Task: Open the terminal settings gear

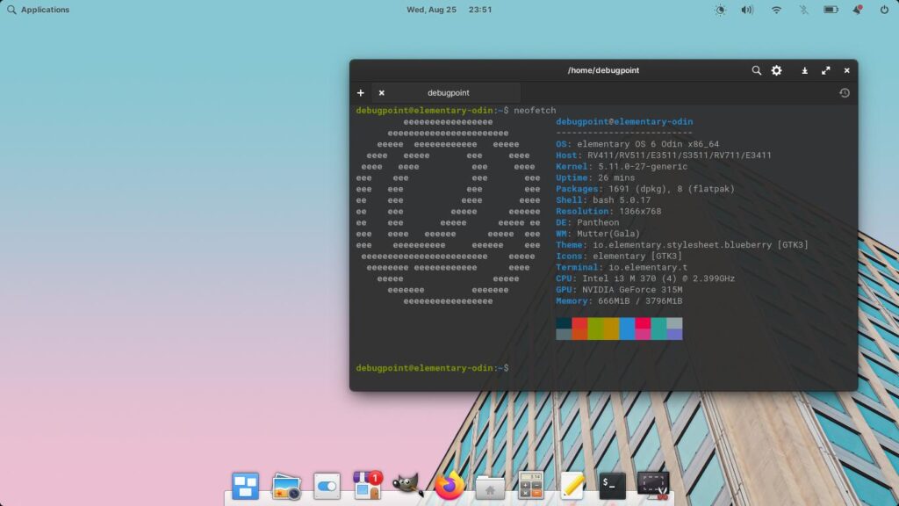Action: click(777, 70)
